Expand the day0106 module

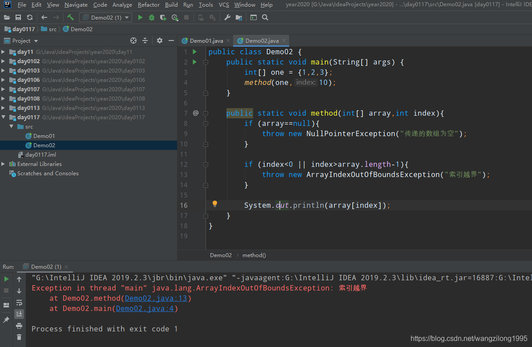3,80
